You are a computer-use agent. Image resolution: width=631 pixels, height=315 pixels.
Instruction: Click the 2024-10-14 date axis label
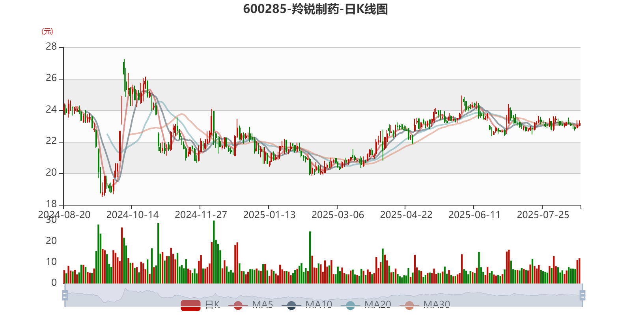[133, 215]
